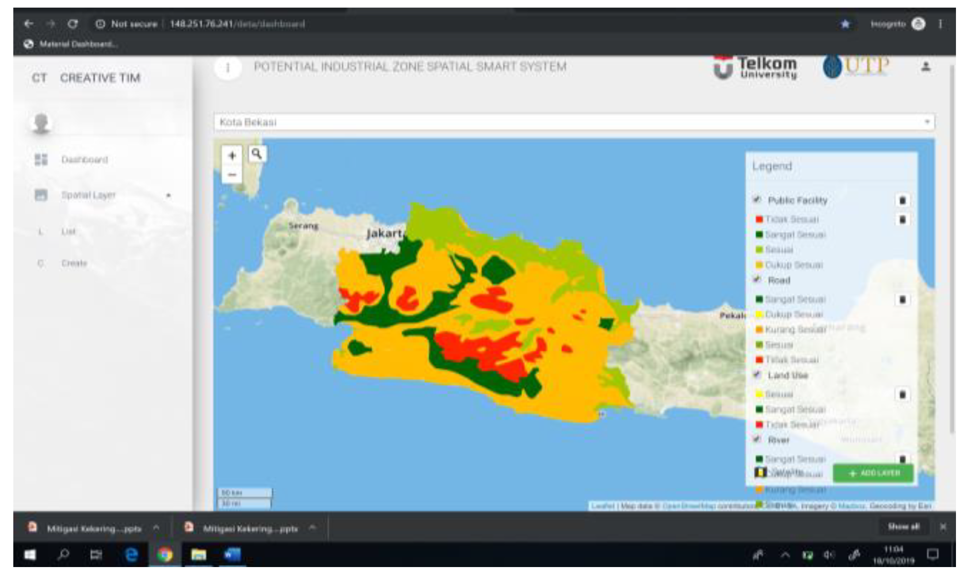Click the green ADD LAYER button

873,473
